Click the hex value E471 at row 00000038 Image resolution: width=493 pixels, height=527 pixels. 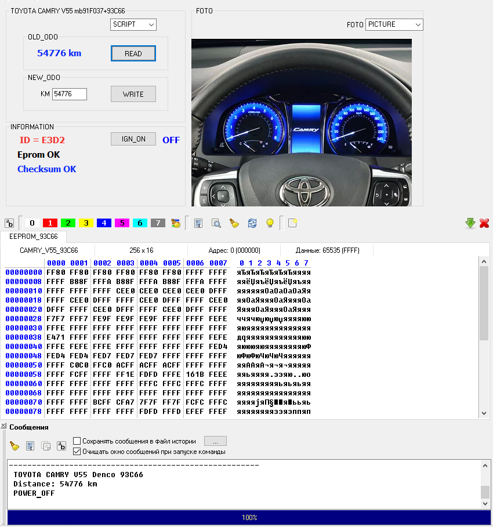[55, 337]
